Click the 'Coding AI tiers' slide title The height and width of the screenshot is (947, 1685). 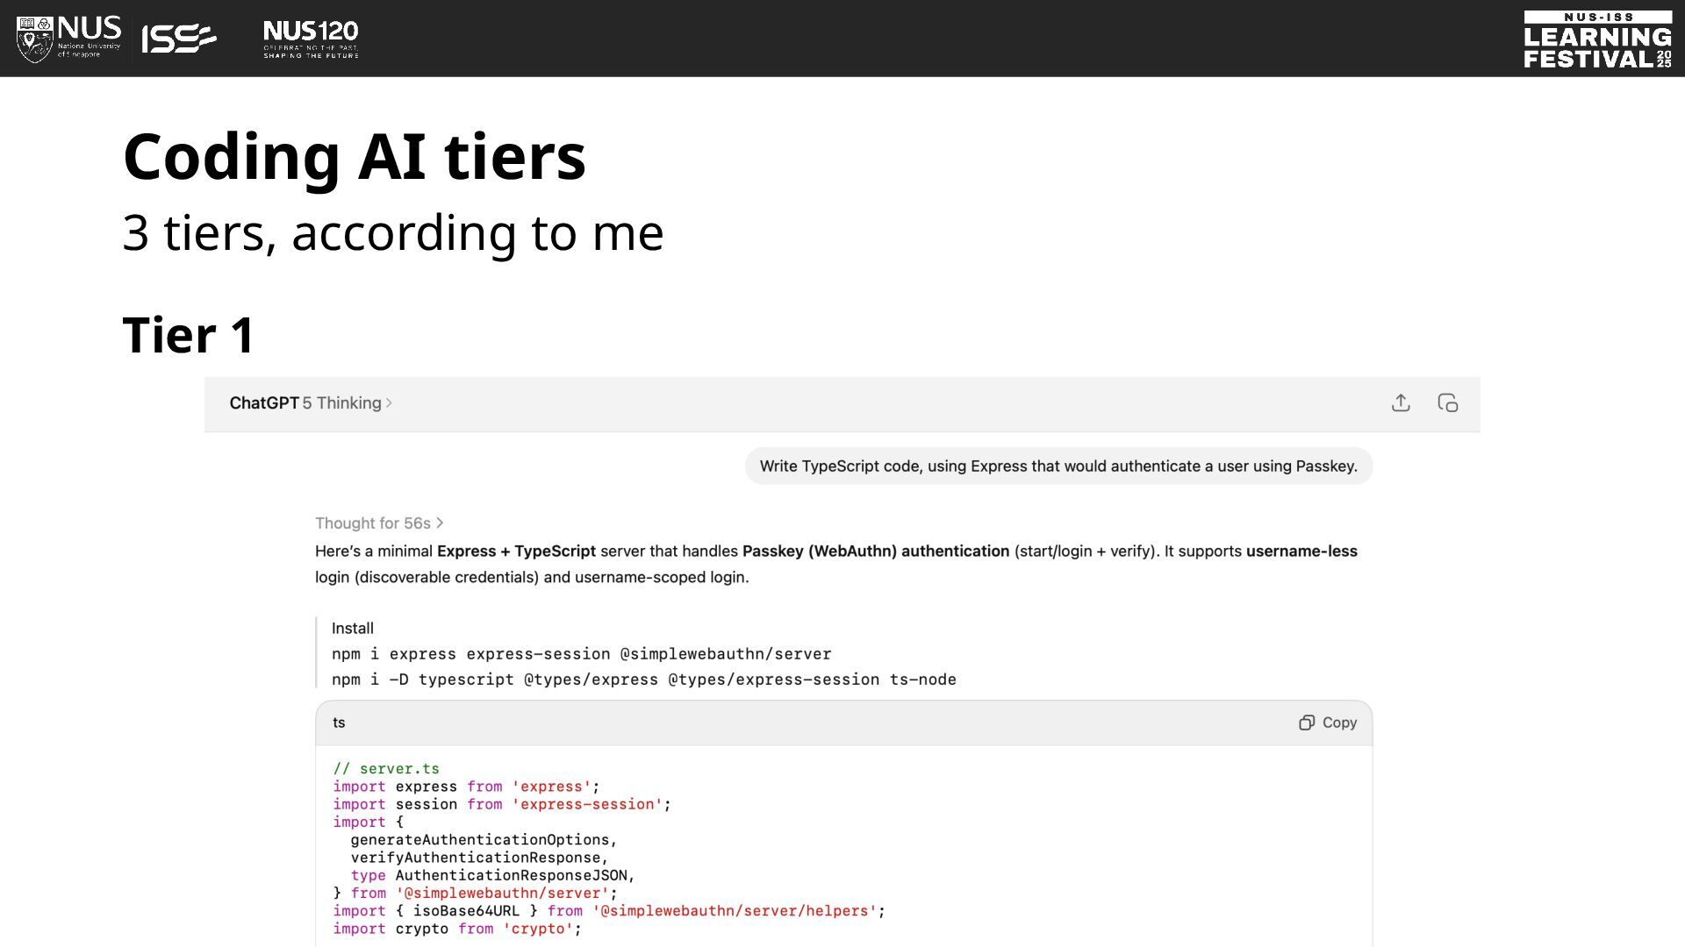355,157
